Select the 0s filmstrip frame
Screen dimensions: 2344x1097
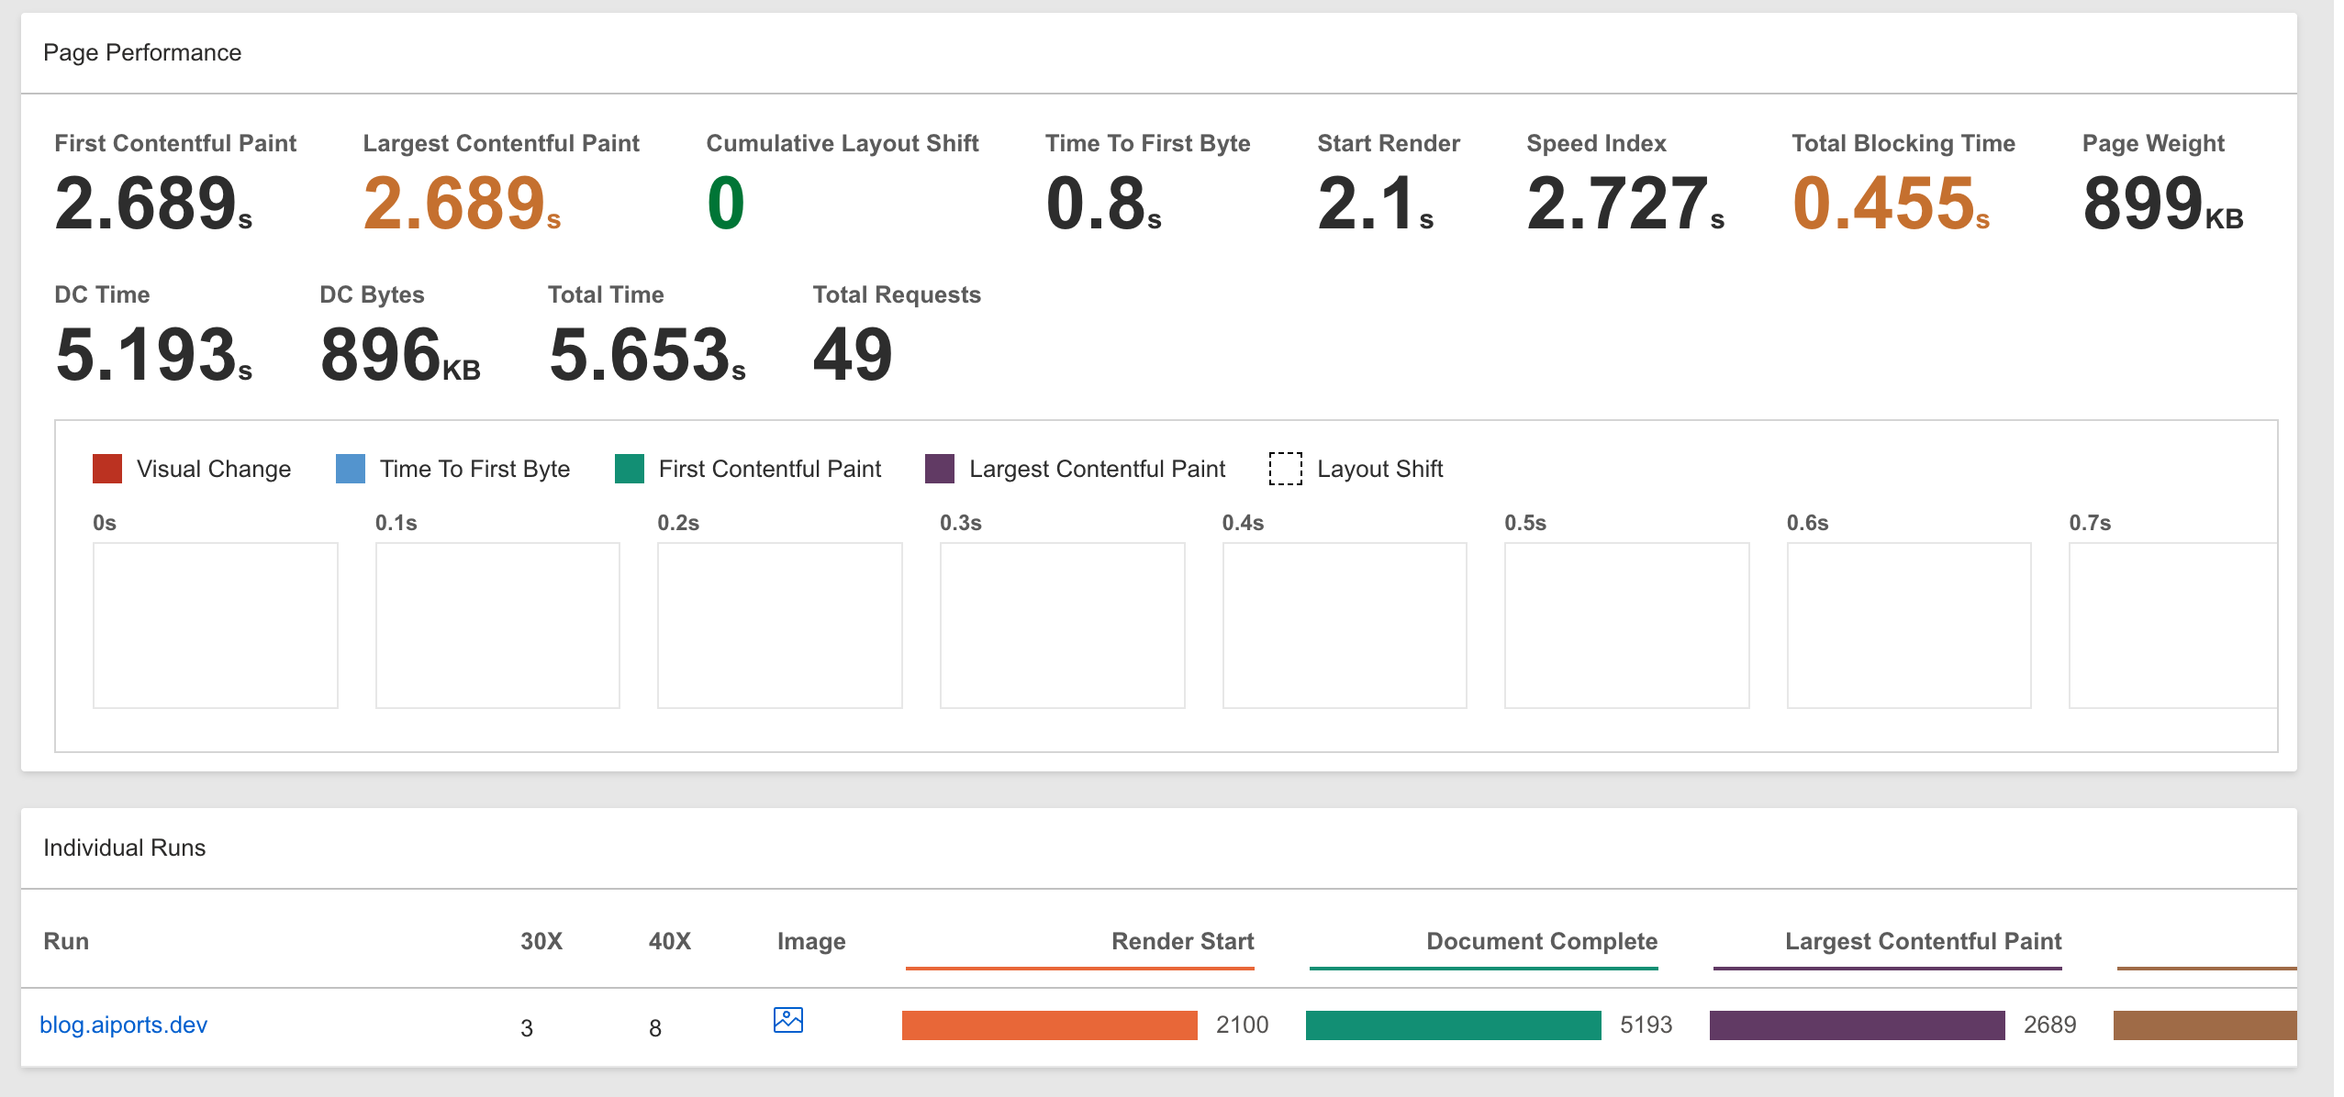pos(216,626)
